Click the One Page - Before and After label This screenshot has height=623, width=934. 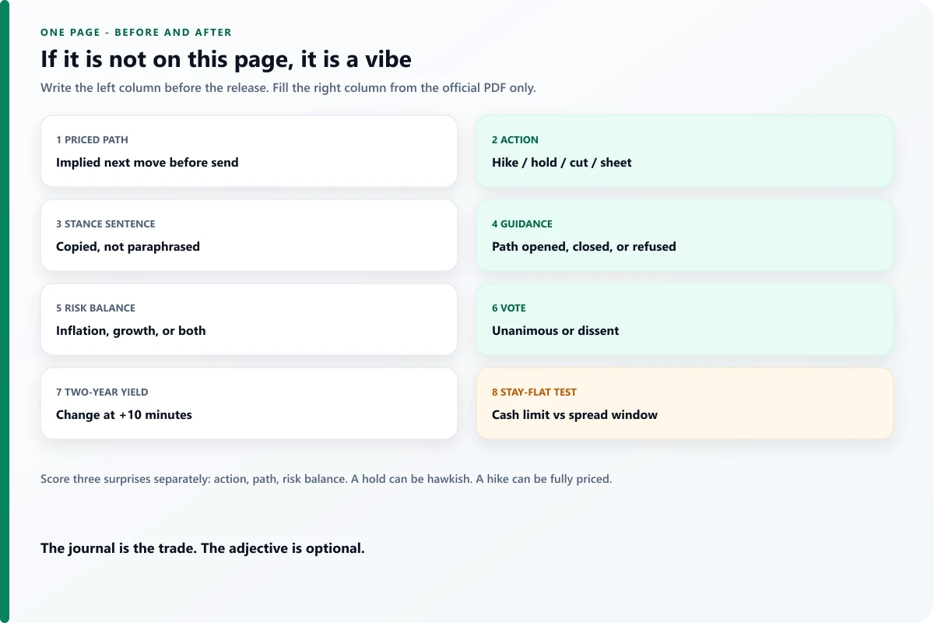(136, 33)
